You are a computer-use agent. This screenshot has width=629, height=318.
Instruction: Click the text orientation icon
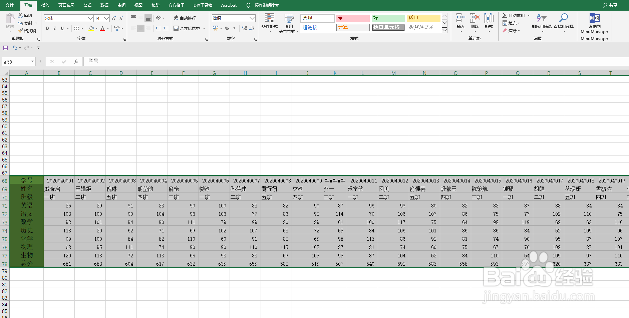pos(159,18)
